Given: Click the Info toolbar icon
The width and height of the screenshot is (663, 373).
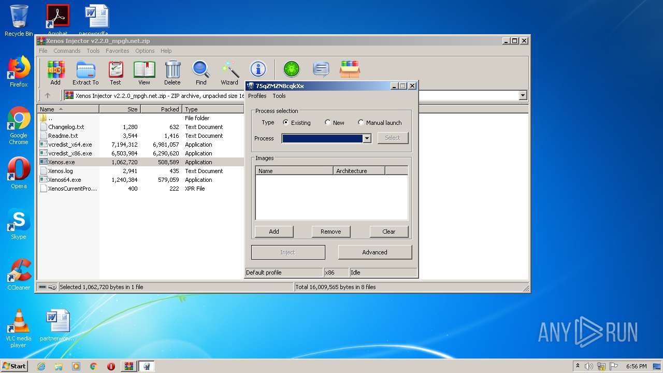Looking at the screenshot, I should pyautogui.click(x=258, y=69).
